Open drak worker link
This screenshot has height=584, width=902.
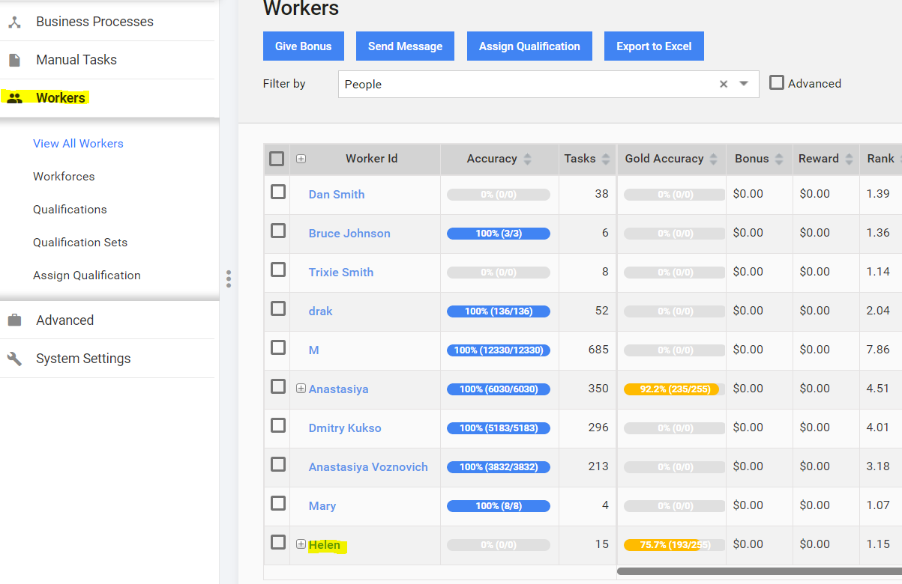pyautogui.click(x=321, y=311)
